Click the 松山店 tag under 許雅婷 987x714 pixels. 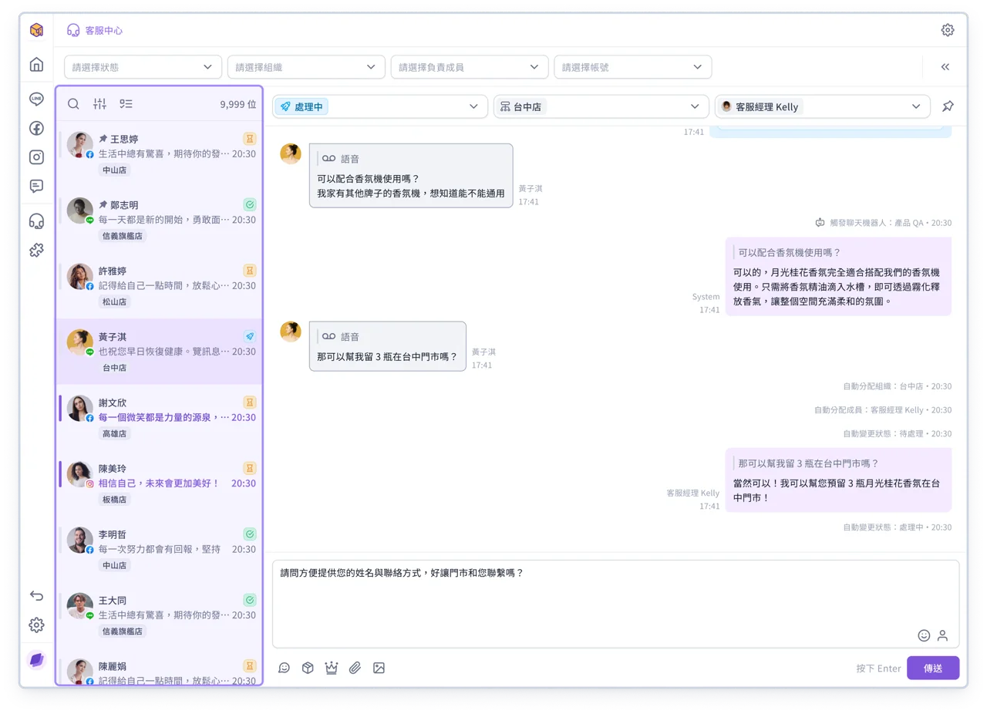114,301
